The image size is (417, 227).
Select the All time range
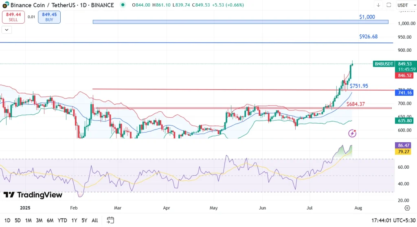[x=94, y=220]
